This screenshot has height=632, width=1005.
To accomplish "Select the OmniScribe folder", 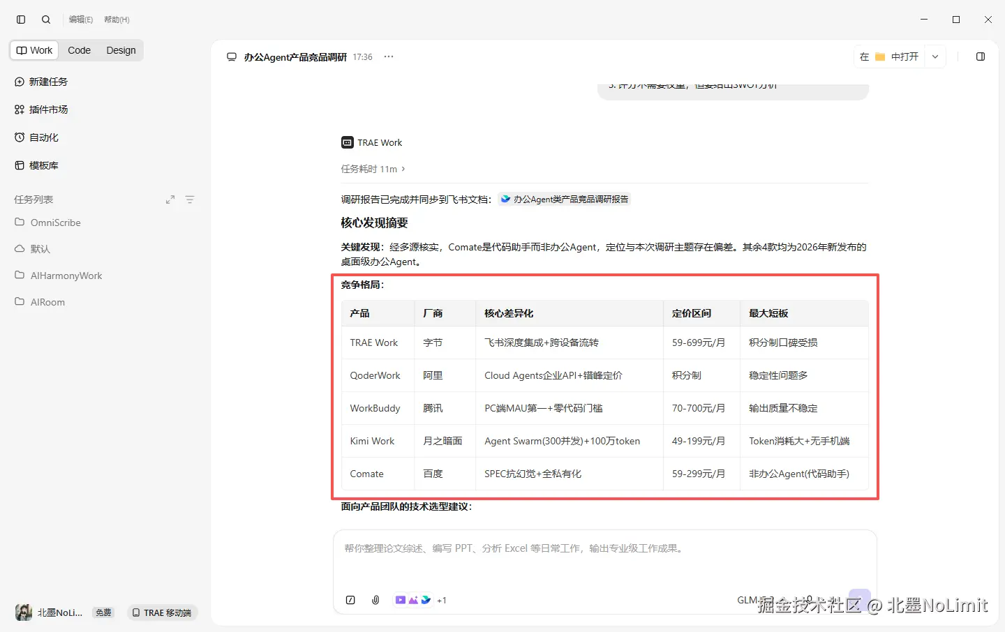I will 47,223.
